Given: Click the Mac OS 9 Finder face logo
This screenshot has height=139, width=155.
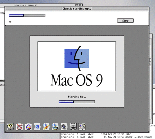Looking at the screenshot, I should coord(77,58).
